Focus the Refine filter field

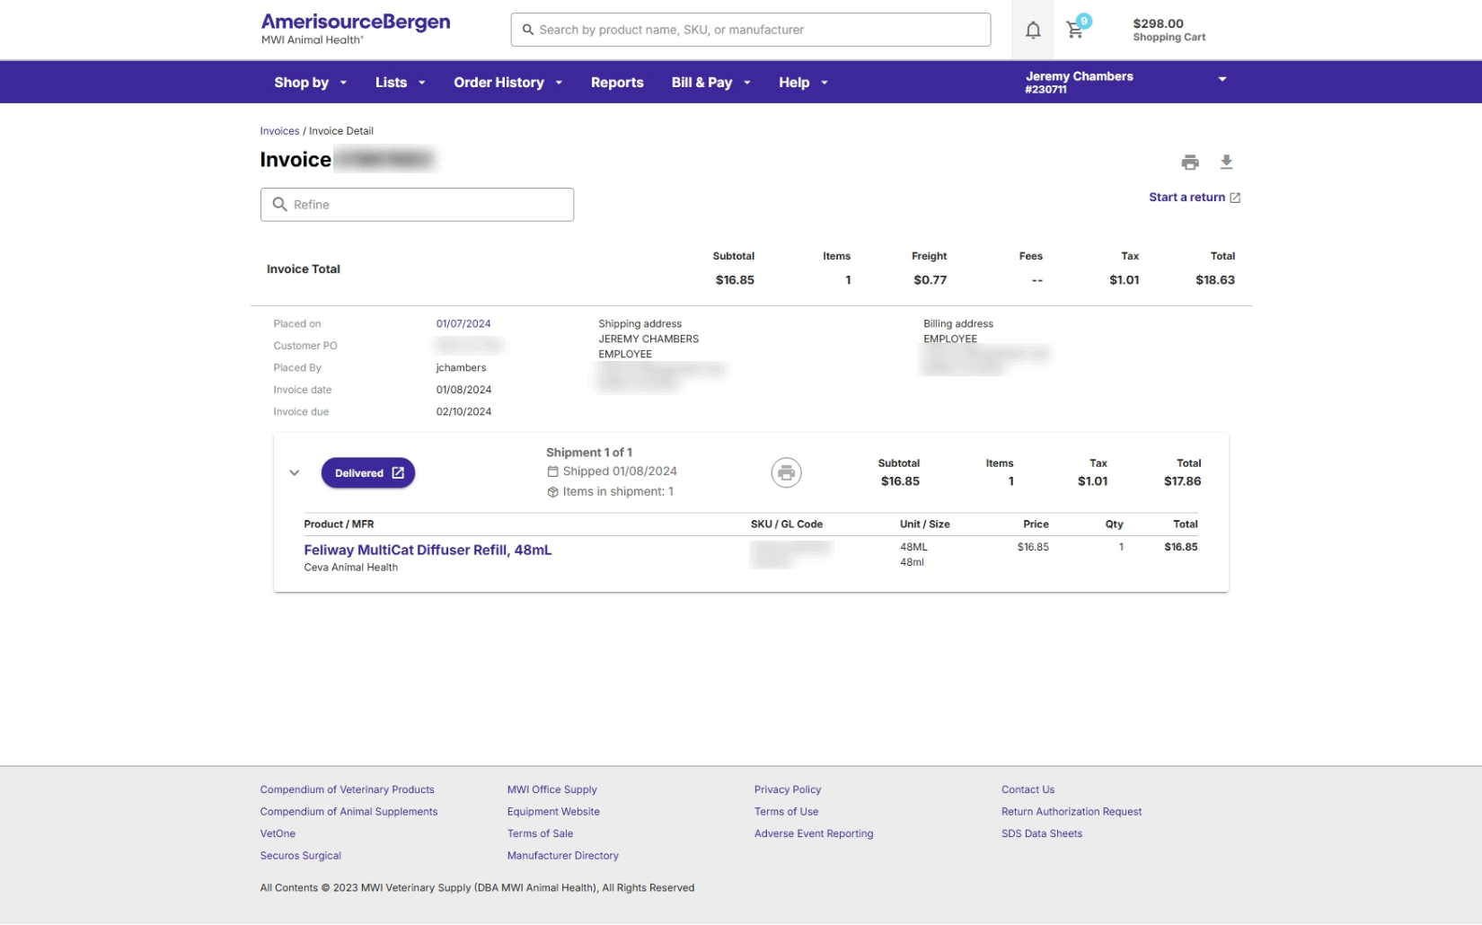click(417, 205)
